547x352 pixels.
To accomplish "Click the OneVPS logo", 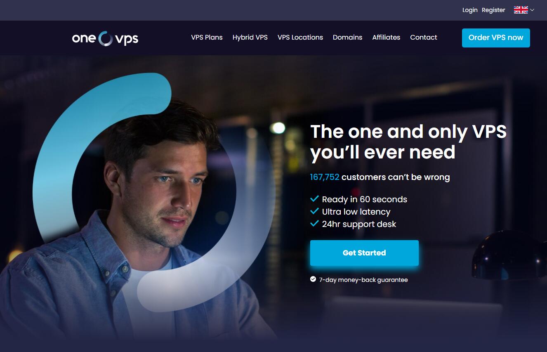I will tap(105, 38).
